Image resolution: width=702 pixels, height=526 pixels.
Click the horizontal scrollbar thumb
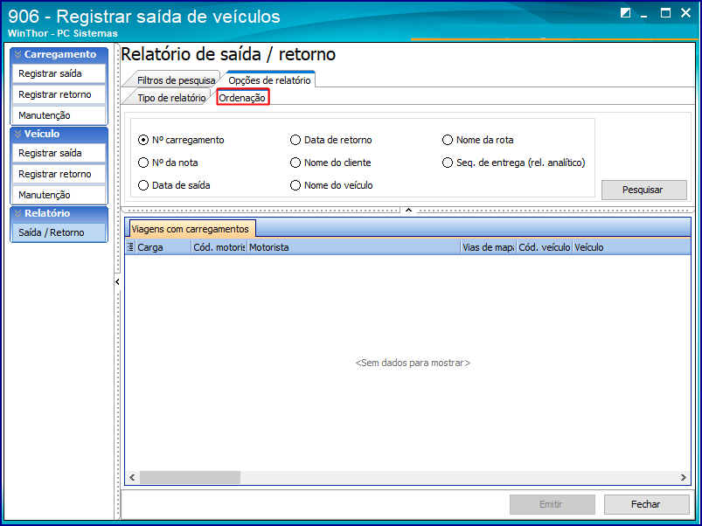(190, 478)
